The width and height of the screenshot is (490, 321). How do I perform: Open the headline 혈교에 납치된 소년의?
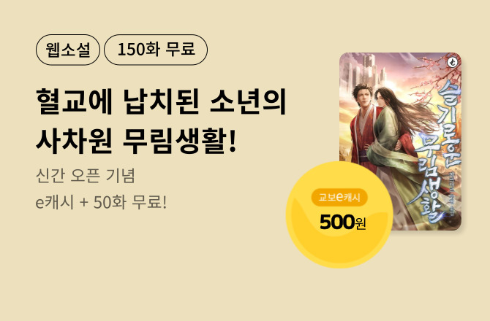161,101
